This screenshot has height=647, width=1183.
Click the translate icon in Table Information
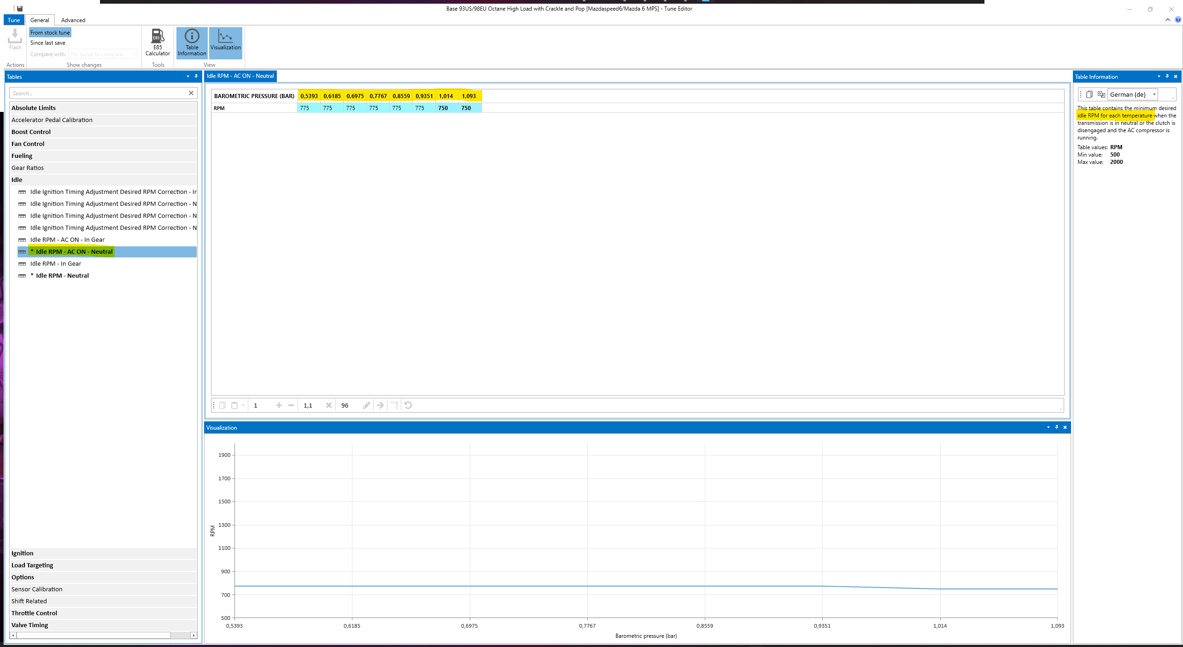point(1101,94)
